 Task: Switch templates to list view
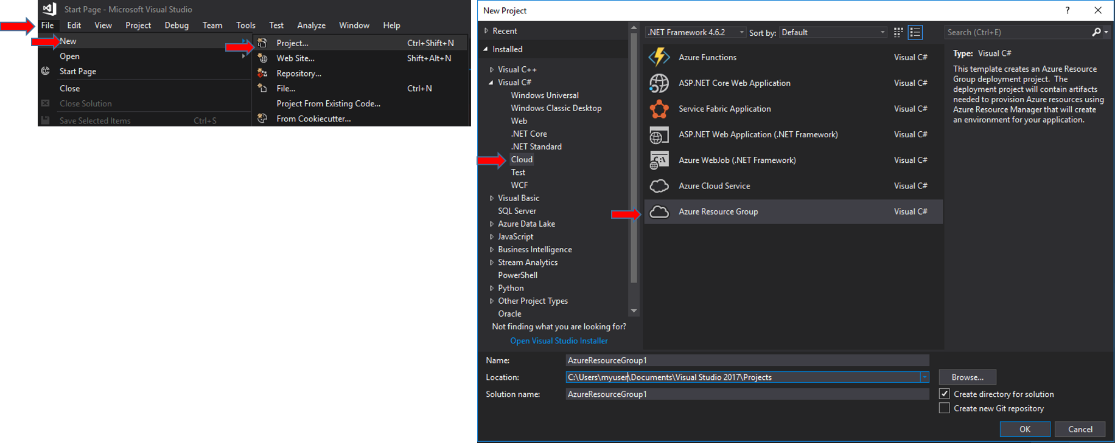point(915,32)
